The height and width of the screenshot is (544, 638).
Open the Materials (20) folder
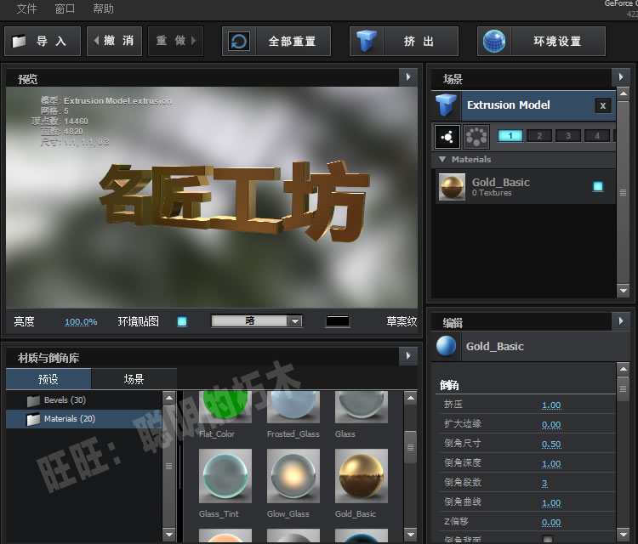pos(84,419)
